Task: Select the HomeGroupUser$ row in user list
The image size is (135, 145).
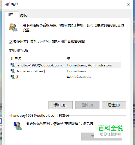Action: pos(66,71)
